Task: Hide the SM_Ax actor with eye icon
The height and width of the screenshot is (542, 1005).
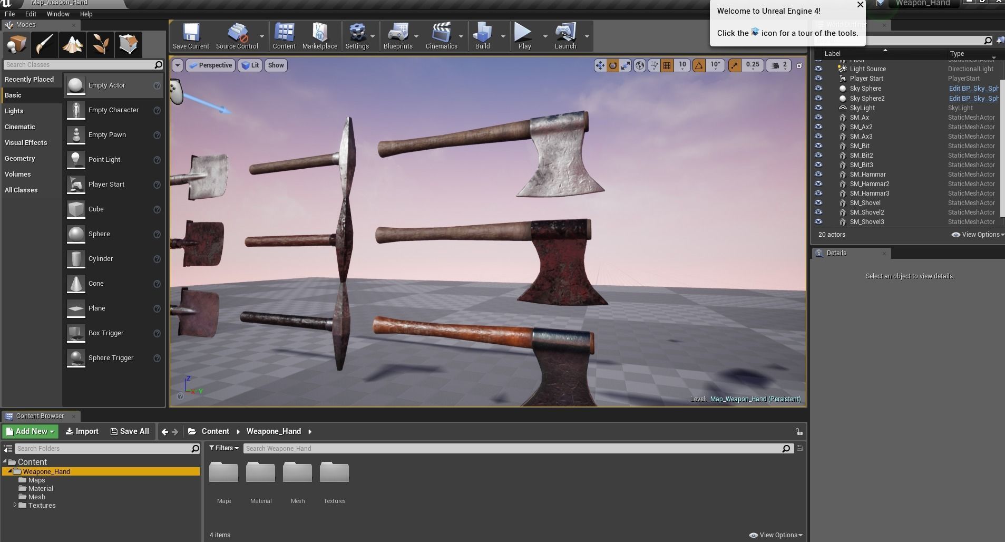Action: [x=818, y=117]
